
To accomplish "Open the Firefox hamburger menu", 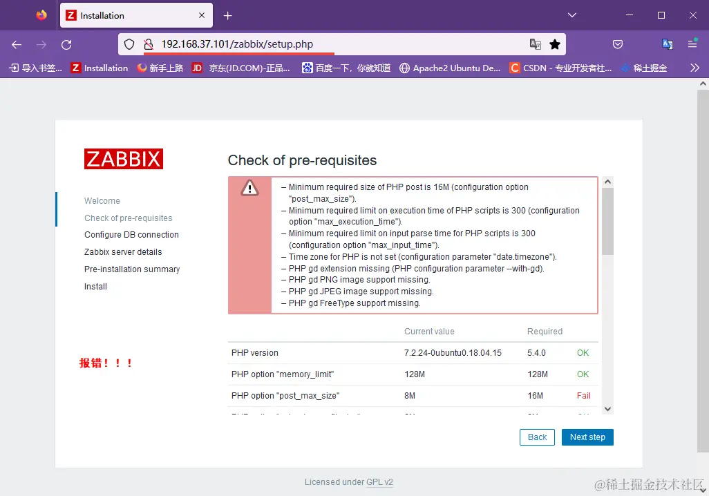I will (x=692, y=44).
